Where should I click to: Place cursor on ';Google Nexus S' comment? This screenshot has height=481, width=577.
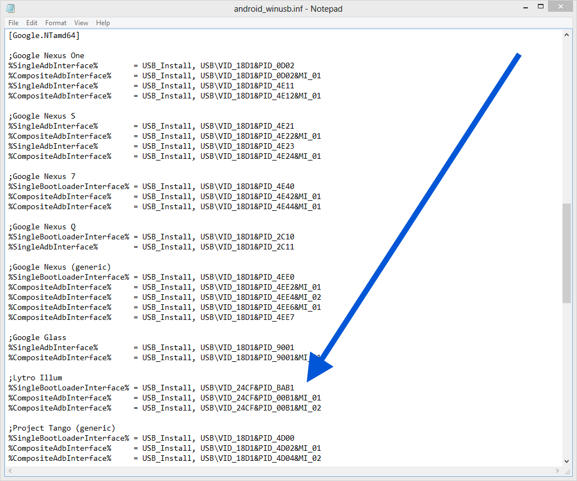[x=42, y=116]
